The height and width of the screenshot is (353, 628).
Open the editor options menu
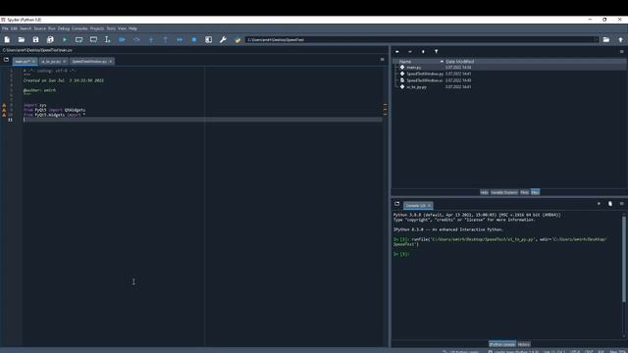(382, 59)
